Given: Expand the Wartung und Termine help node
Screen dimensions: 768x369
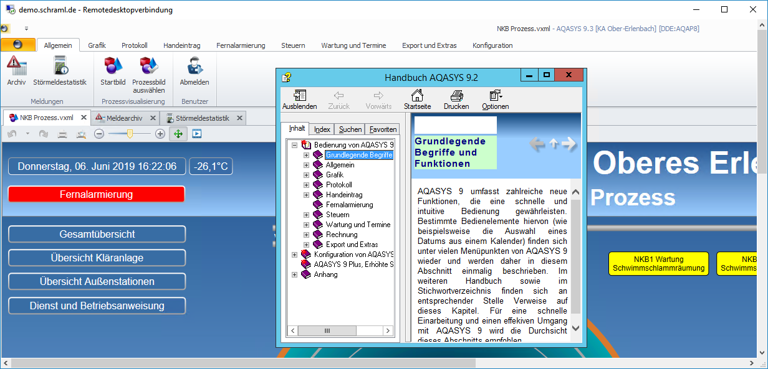Looking at the screenshot, I should pyautogui.click(x=306, y=225).
